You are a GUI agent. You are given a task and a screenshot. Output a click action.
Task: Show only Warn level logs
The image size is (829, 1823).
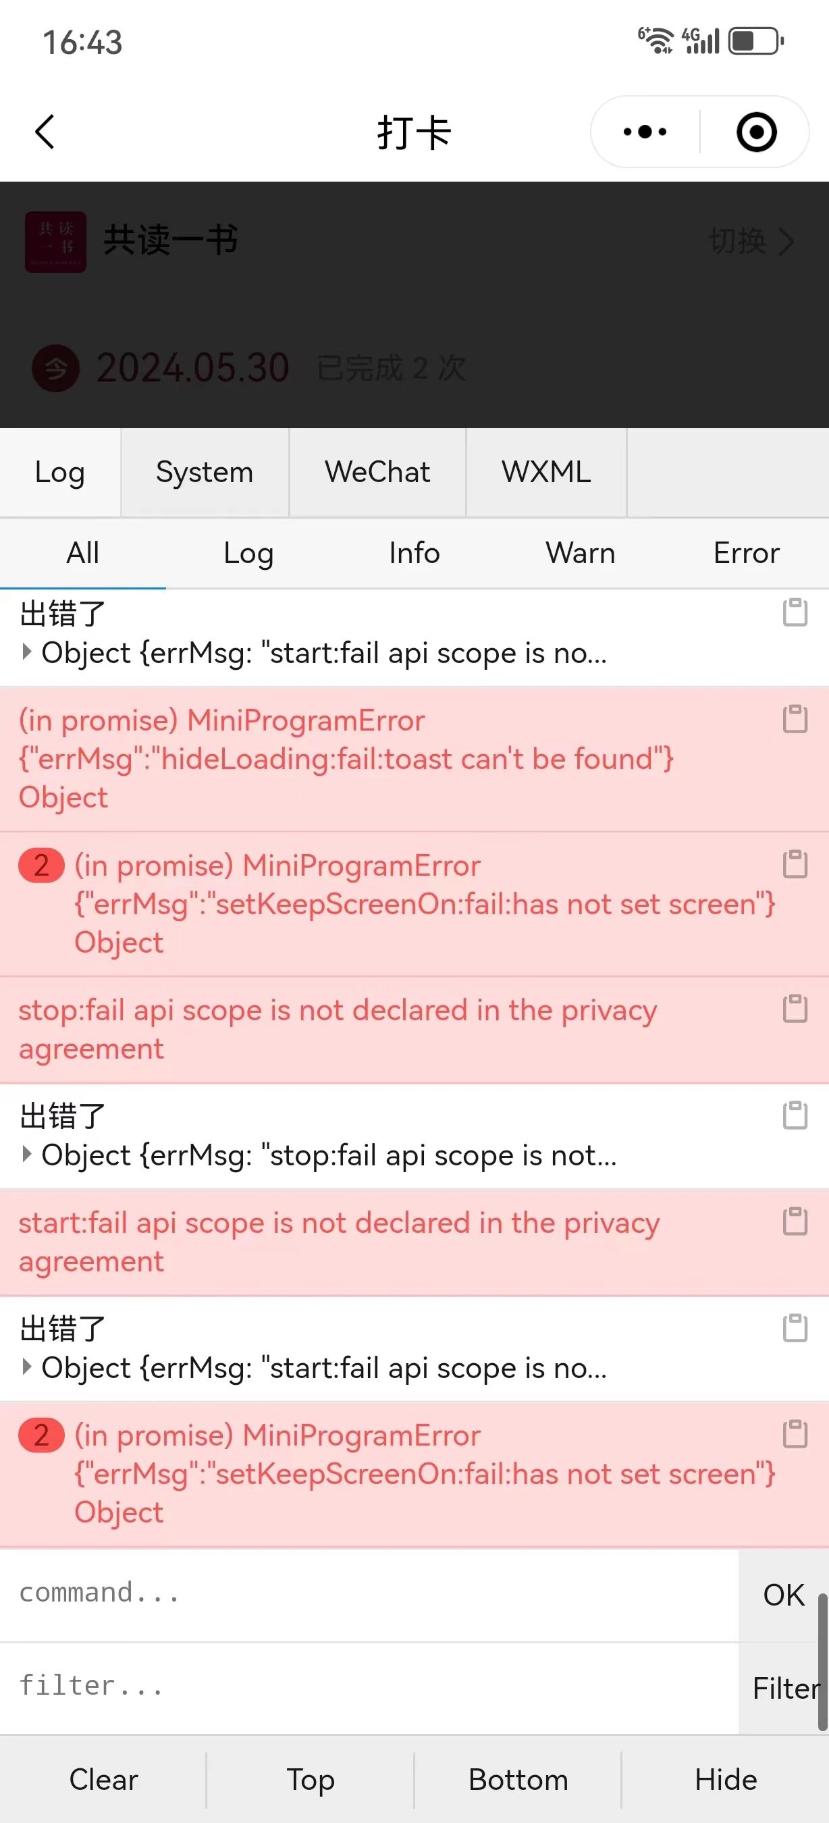580,553
